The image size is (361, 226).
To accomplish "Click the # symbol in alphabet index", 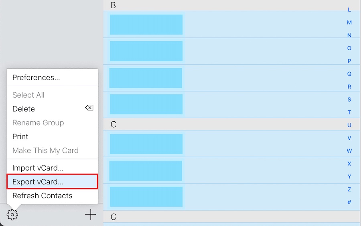I will click(x=349, y=202).
